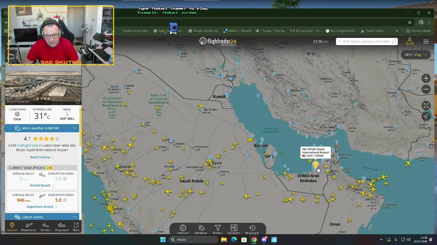This screenshot has height=245, width=437.
Task: Open the Elgato Stream Deck bookmark
Action: coord(169,31)
